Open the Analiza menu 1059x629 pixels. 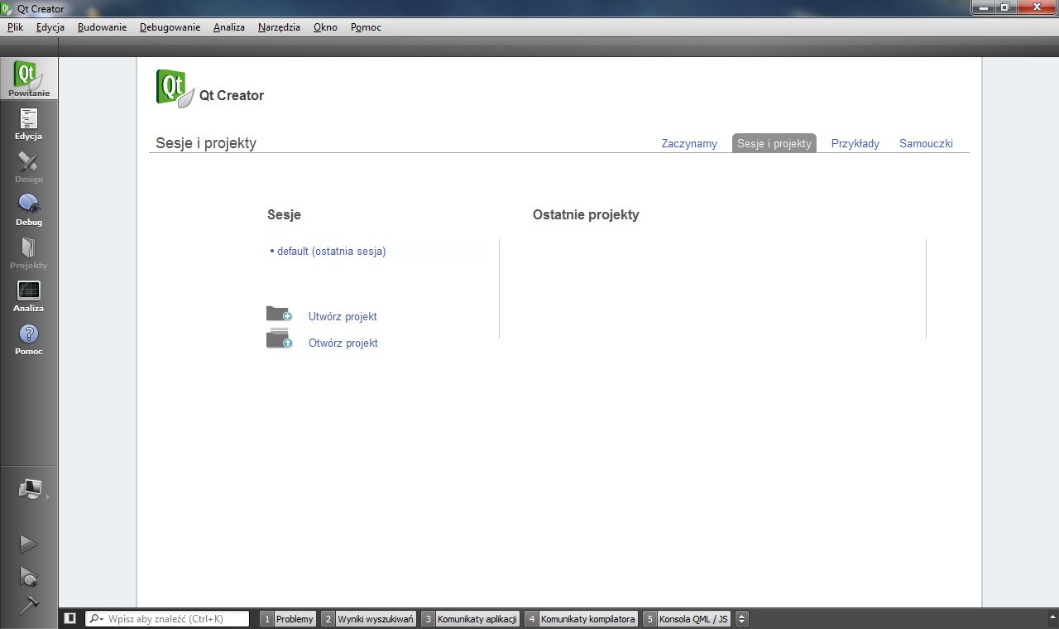229,27
